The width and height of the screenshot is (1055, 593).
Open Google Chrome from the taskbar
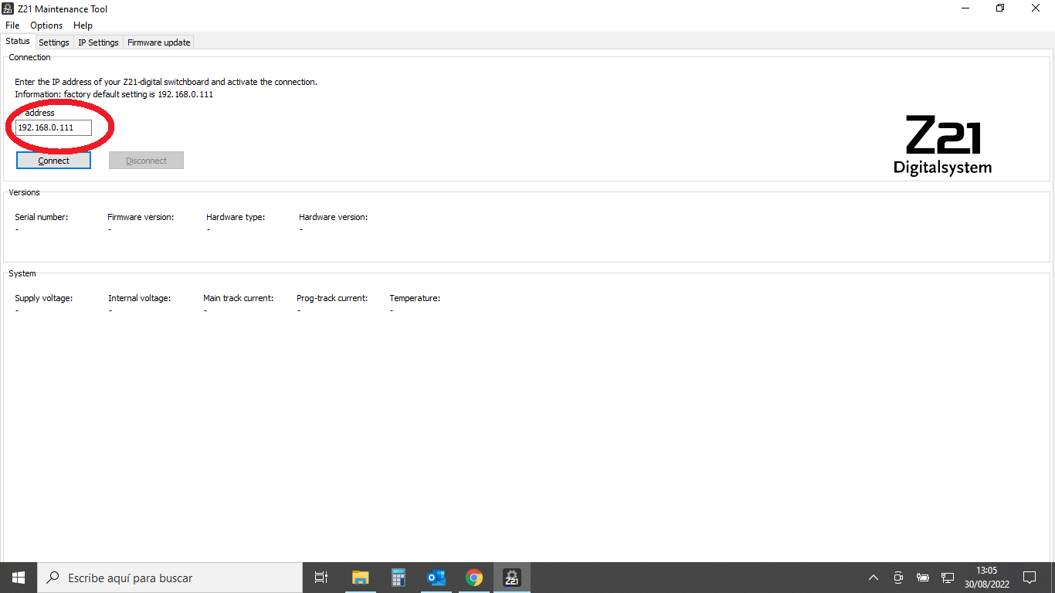[x=474, y=578]
